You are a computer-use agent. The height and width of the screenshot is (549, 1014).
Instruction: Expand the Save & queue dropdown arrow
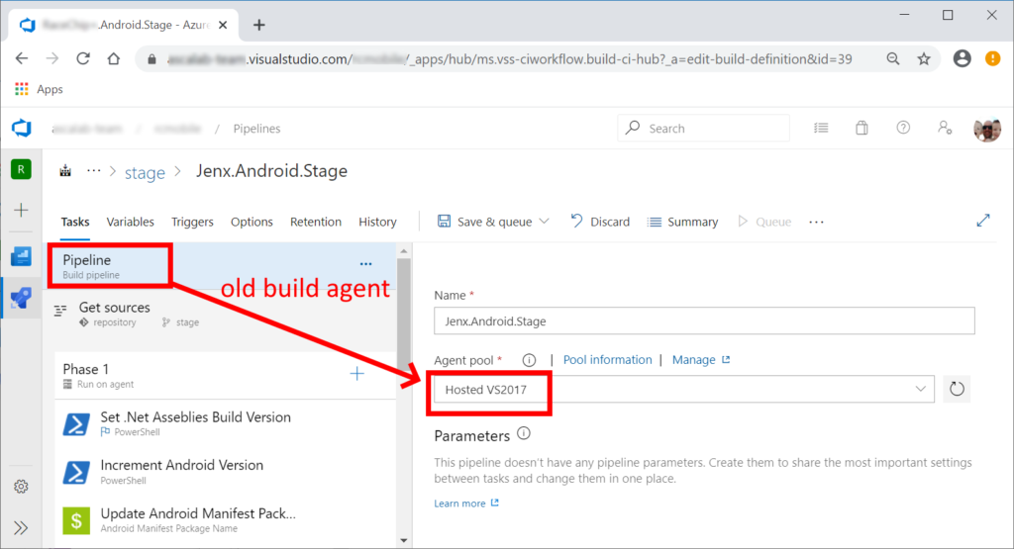tap(545, 222)
